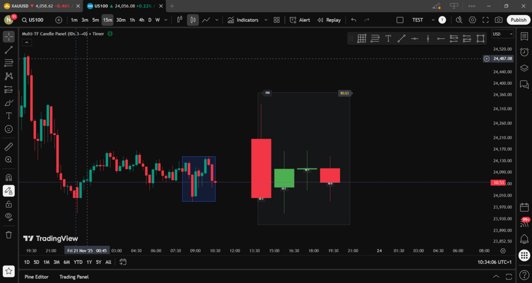Open the Fibonacci retracement tools
This screenshot has width=532, height=283.
[9, 63]
